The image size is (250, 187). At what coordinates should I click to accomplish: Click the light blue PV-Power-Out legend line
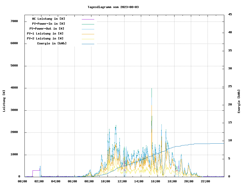pos(88,29)
